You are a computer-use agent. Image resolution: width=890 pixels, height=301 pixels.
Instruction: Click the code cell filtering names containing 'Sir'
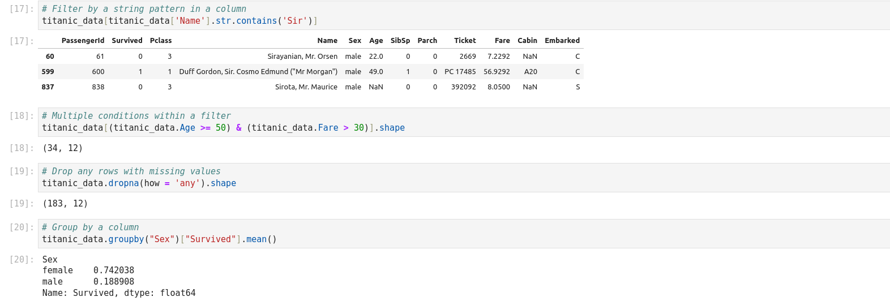point(453,15)
